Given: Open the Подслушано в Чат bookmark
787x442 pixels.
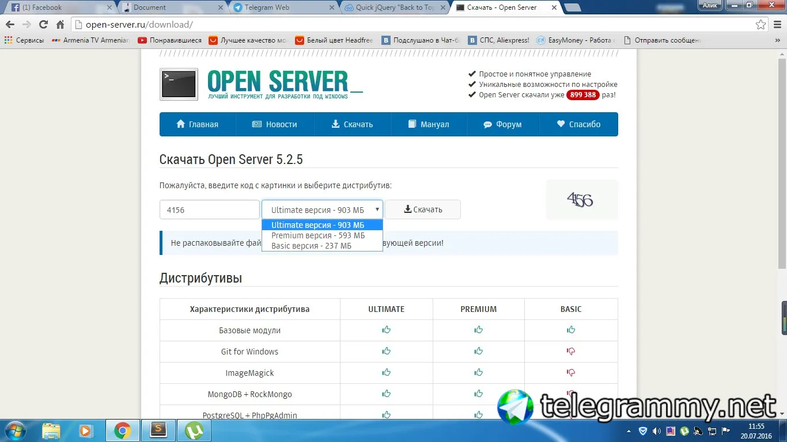Looking at the screenshot, I should 421,40.
